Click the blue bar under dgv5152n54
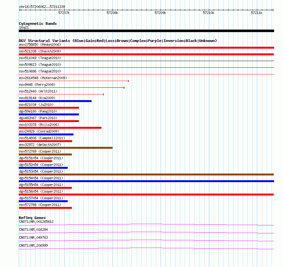Screen dimensions: 283x267 pyautogui.click(x=43, y=168)
